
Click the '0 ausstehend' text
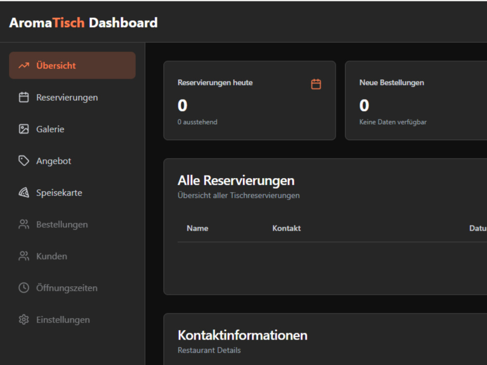point(197,122)
